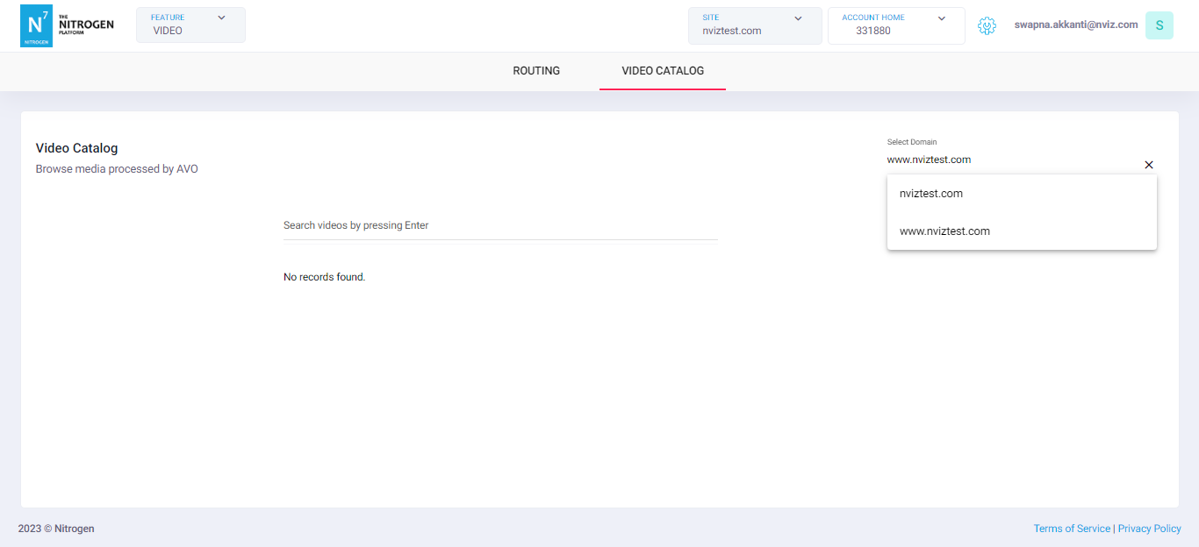Select www.nviztest.com from the domain list
Image resolution: width=1199 pixels, height=547 pixels.
(944, 231)
